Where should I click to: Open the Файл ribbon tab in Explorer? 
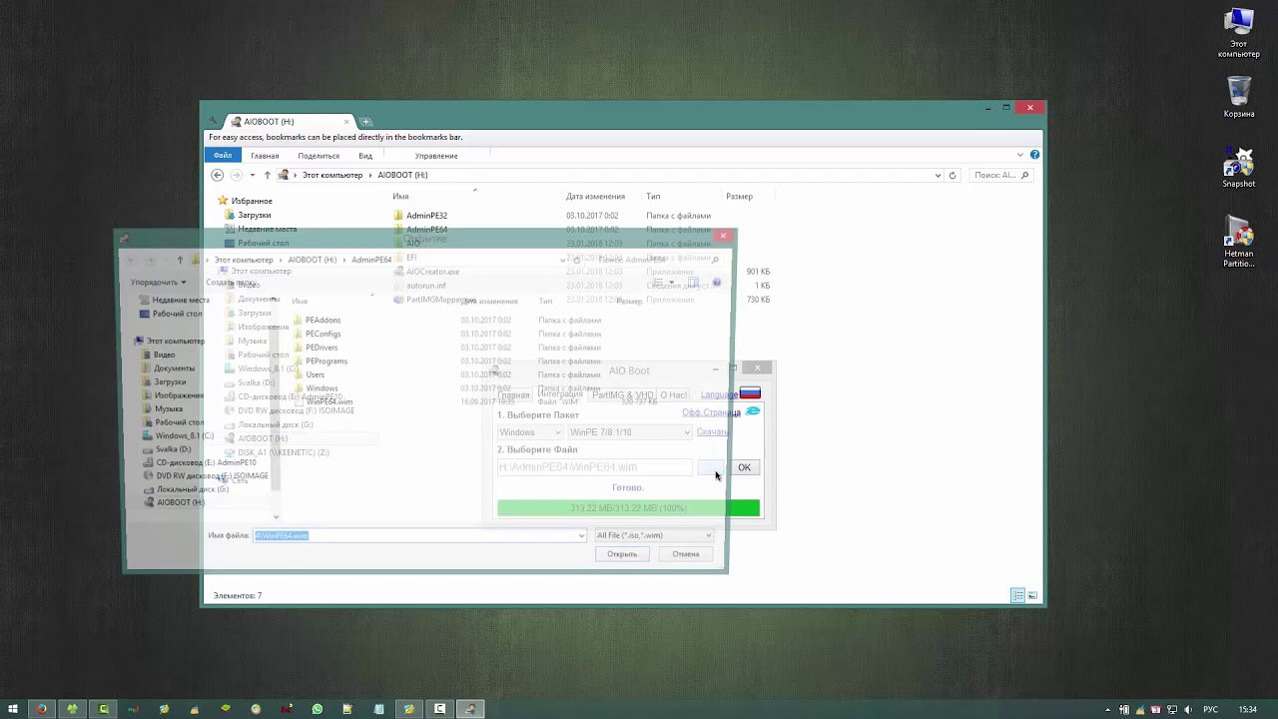223,155
